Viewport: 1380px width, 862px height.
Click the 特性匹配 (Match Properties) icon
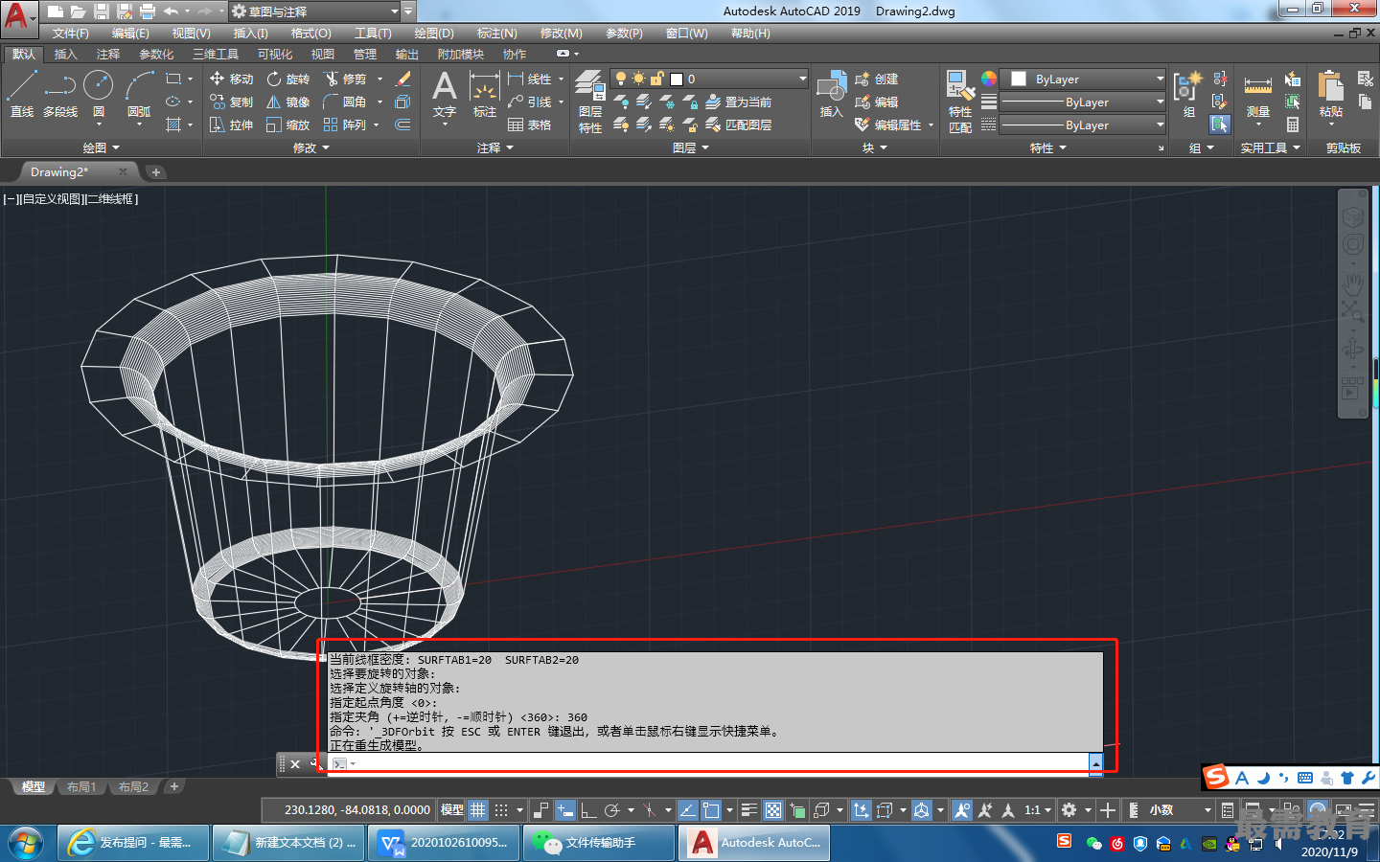pos(960,102)
